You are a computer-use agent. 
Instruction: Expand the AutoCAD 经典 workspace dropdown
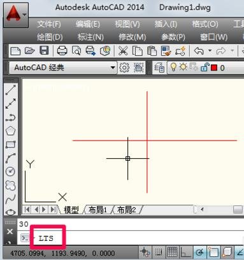pos(113,67)
